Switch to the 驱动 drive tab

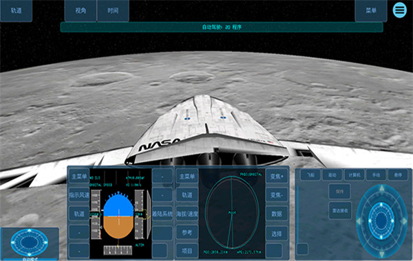point(332,174)
